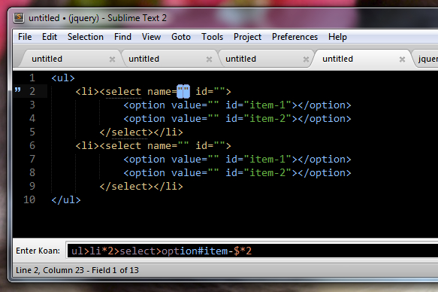Viewport: 438px width, 292px height.
Task: Close the third untitled tab
Action: click(x=306, y=59)
